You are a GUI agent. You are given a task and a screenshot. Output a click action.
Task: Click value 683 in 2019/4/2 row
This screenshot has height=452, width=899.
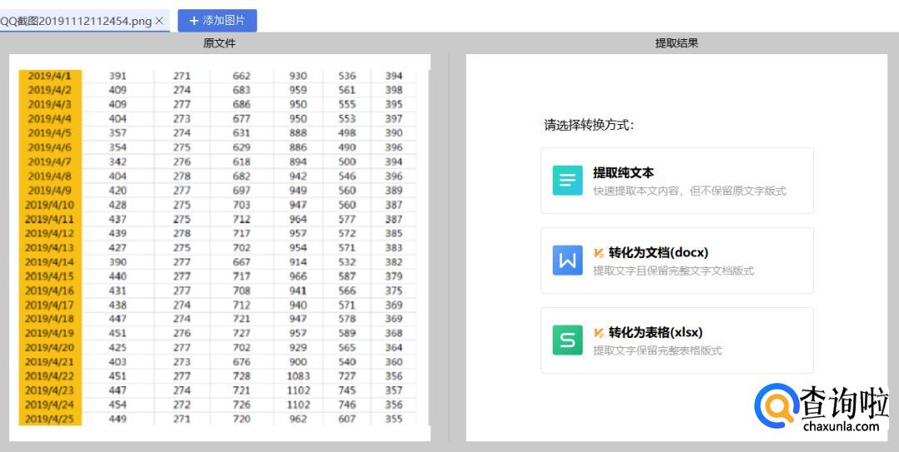click(241, 90)
